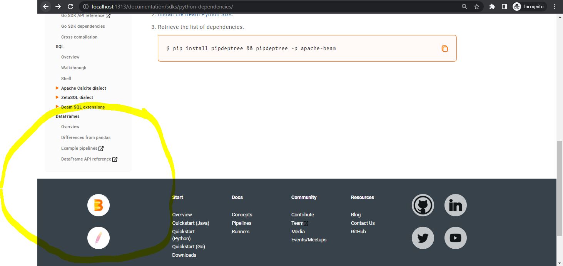
Task: Open DataFrame API reference link
Action: pos(89,159)
